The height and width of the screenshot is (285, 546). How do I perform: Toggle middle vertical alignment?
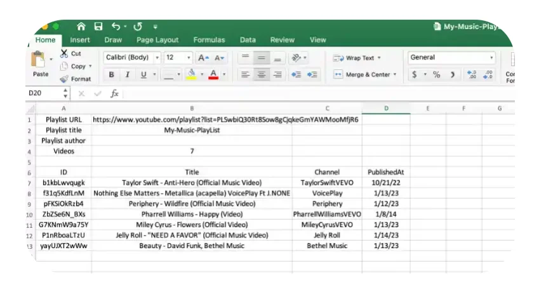click(x=262, y=58)
